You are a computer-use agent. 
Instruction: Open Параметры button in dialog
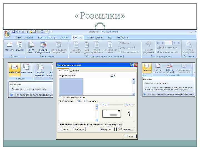pyautogui.click(x=107, y=129)
